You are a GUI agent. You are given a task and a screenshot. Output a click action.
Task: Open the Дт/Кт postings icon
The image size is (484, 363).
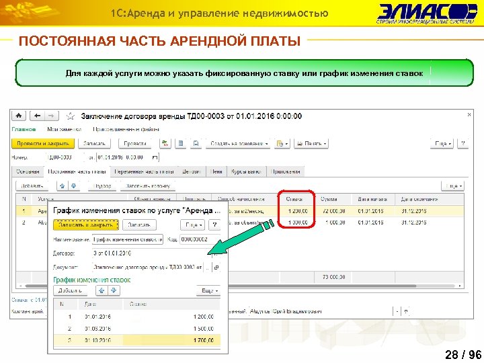tap(165, 144)
